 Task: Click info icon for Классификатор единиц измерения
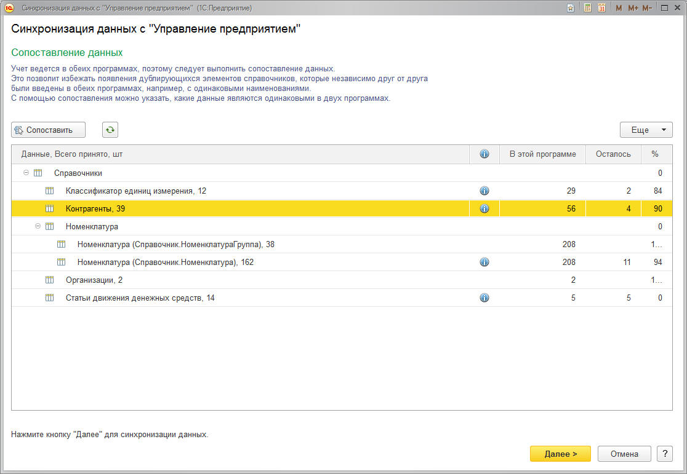point(484,191)
